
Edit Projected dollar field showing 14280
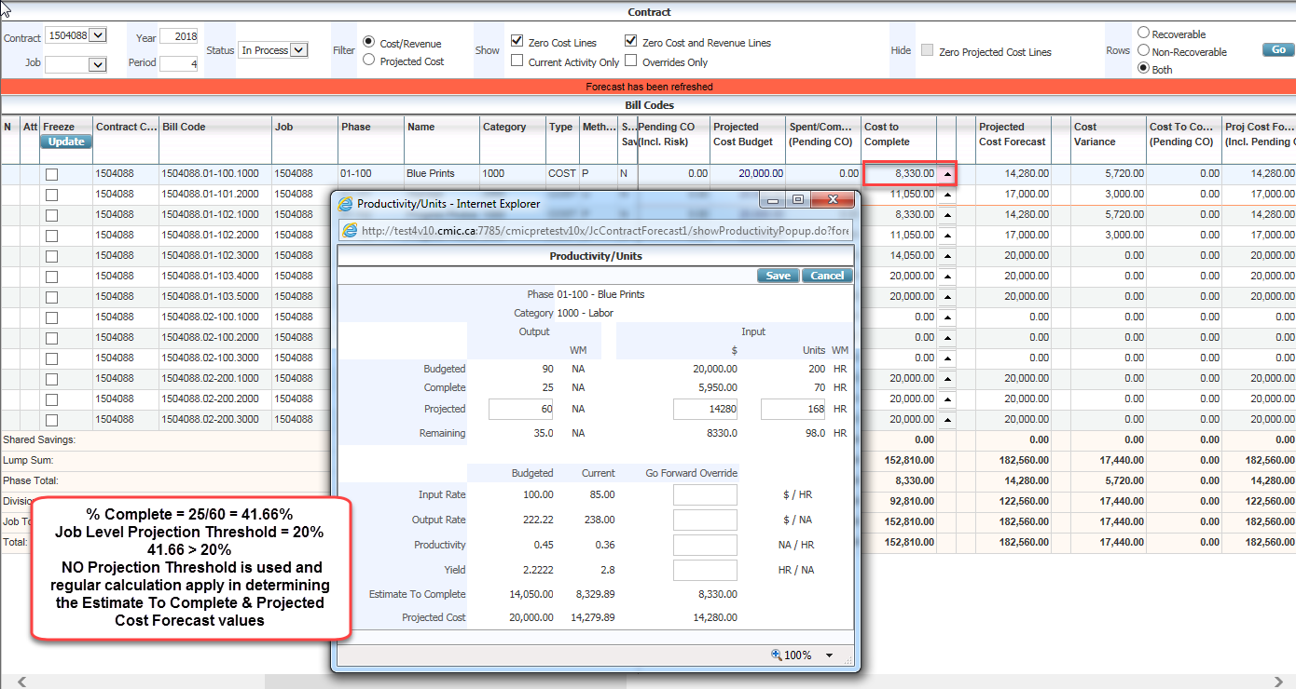pyautogui.click(x=706, y=409)
